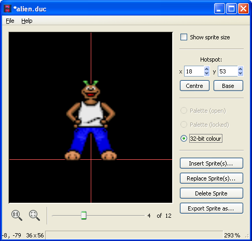This screenshot has height=241, width=252.
Task: Maximize the alien.duc window
Action: click(231, 8)
